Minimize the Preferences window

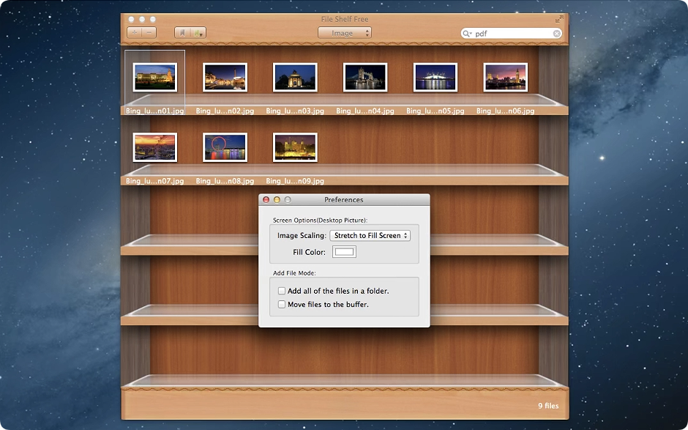tap(277, 200)
